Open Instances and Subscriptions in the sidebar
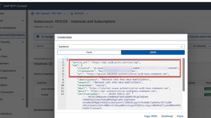This screenshot has width=211, height=118. pos(12,35)
